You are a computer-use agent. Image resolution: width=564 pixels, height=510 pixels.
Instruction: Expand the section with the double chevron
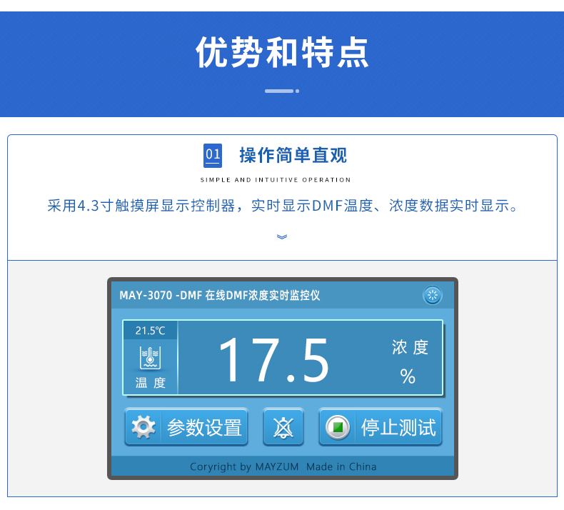click(282, 236)
